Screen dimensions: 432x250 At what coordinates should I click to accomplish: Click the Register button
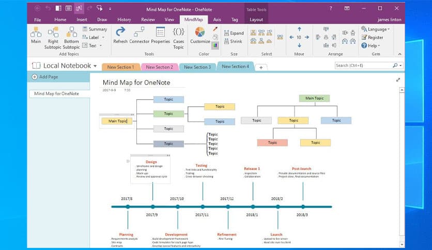[372, 37]
